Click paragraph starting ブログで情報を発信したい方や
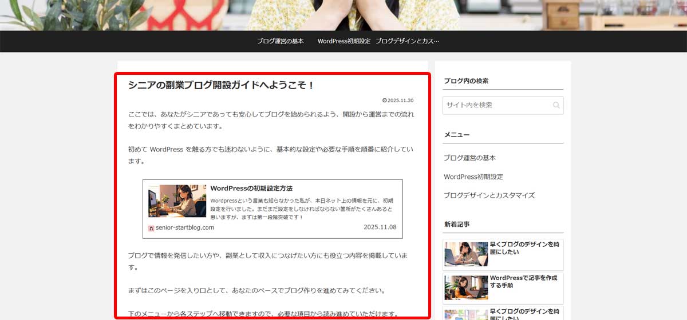This screenshot has height=320, width=687. 268,261
